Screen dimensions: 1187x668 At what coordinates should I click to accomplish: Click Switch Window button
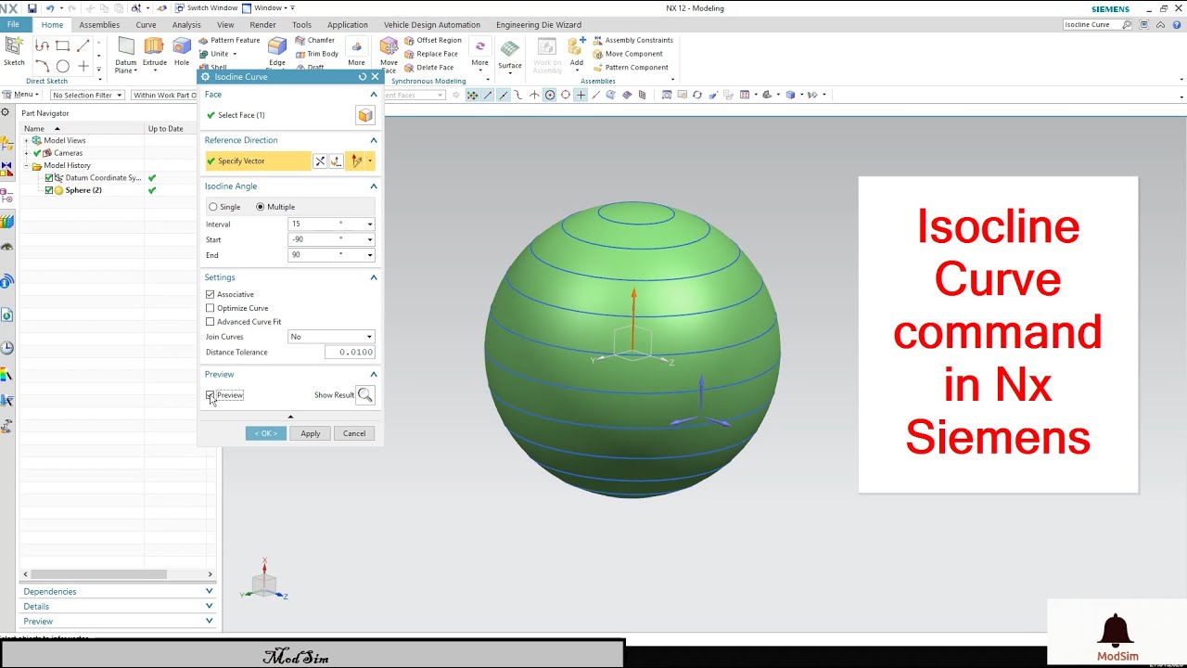206,7
